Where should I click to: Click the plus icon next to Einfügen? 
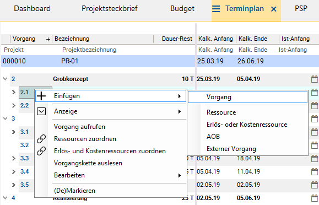(x=41, y=96)
